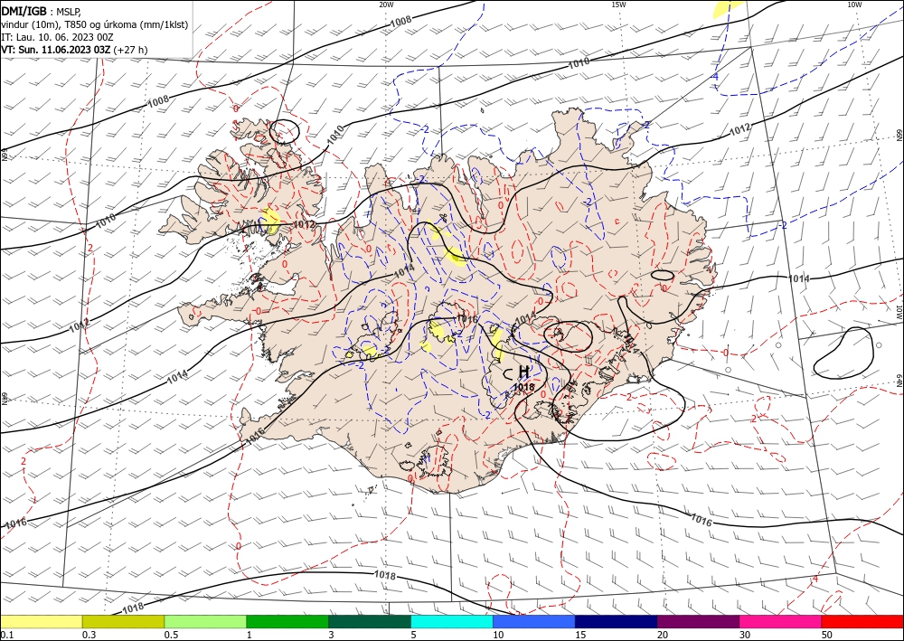Select the green 1 mm legend swatch
The image size is (904, 641).
coord(287,621)
